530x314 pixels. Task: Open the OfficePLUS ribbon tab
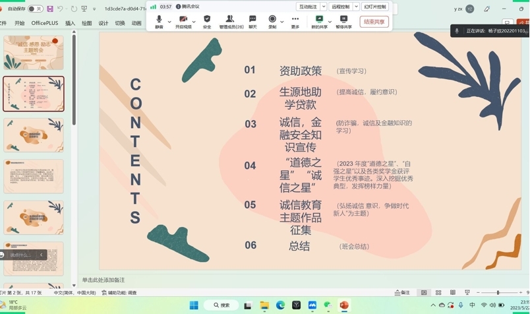(45, 23)
